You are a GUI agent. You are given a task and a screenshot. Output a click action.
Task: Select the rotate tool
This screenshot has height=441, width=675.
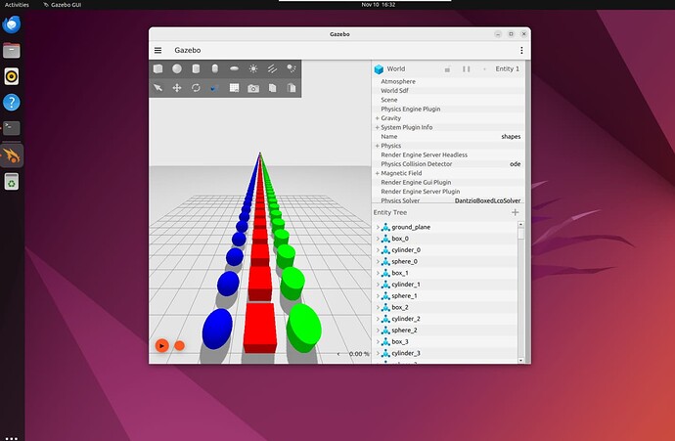tap(196, 88)
